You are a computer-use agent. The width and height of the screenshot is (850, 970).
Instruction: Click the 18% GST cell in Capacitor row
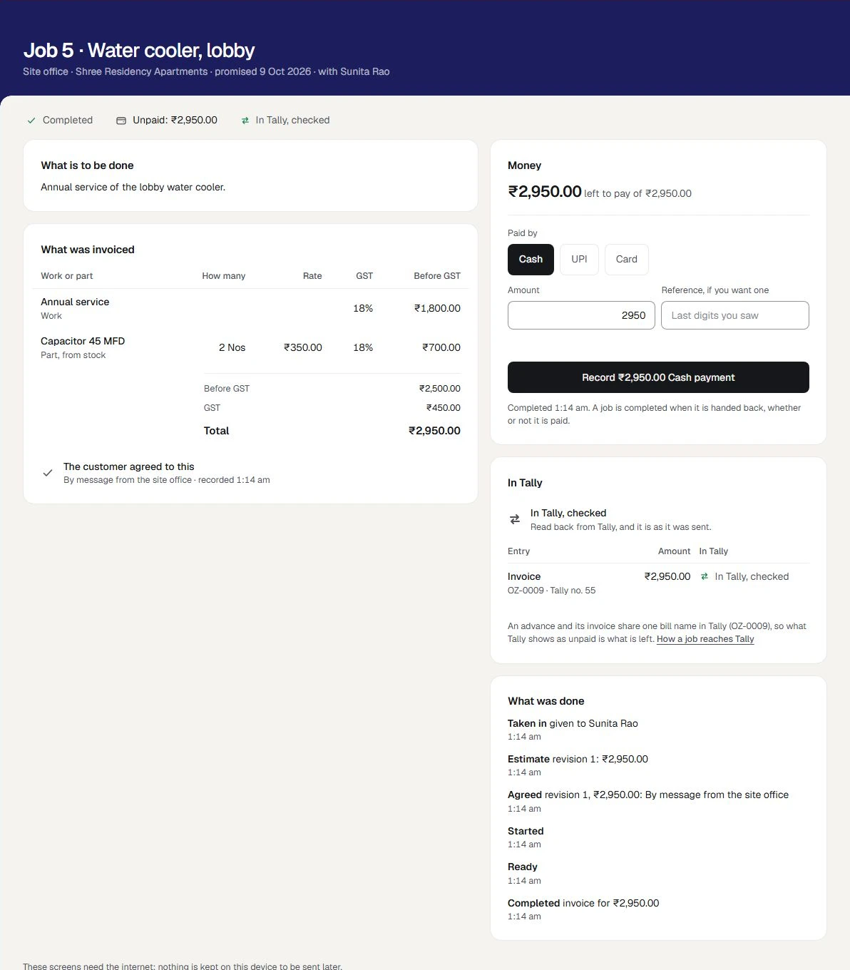363,347
